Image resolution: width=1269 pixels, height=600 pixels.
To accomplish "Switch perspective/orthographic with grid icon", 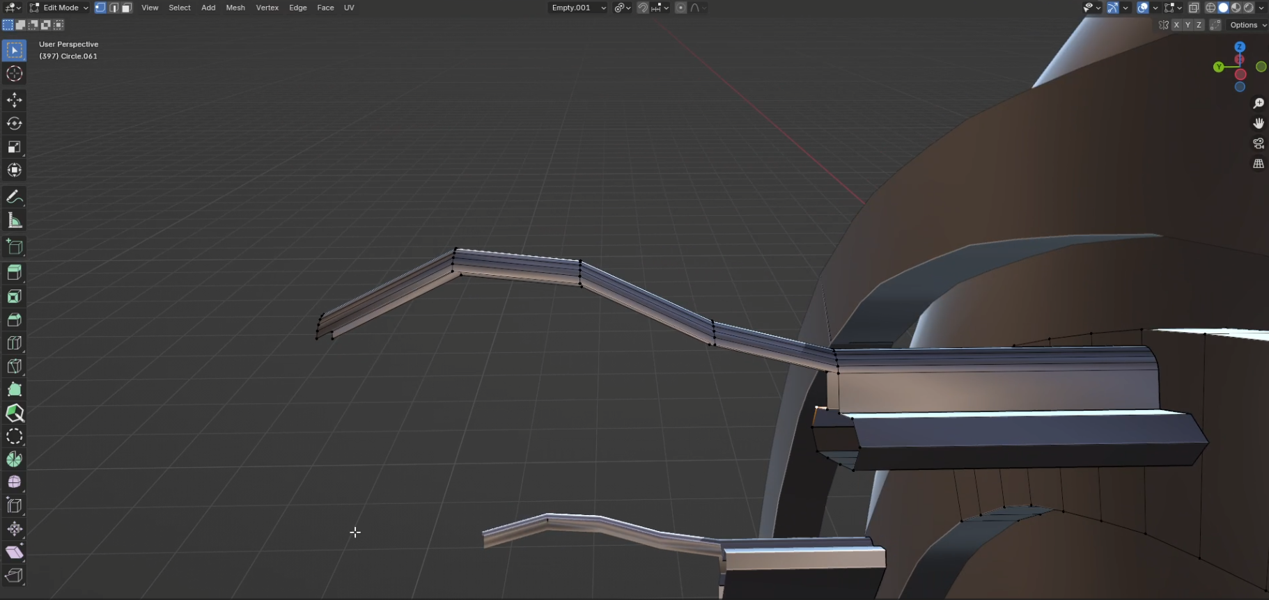I will (1259, 164).
